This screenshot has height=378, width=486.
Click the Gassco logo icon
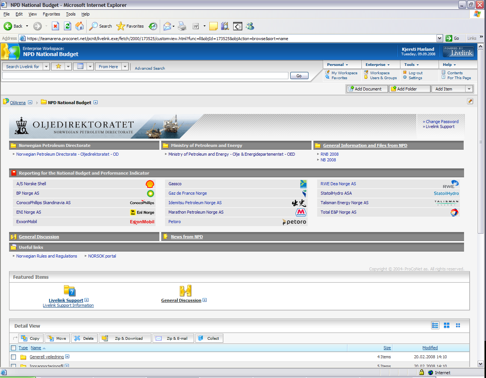pyautogui.click(x=303, y=184)
